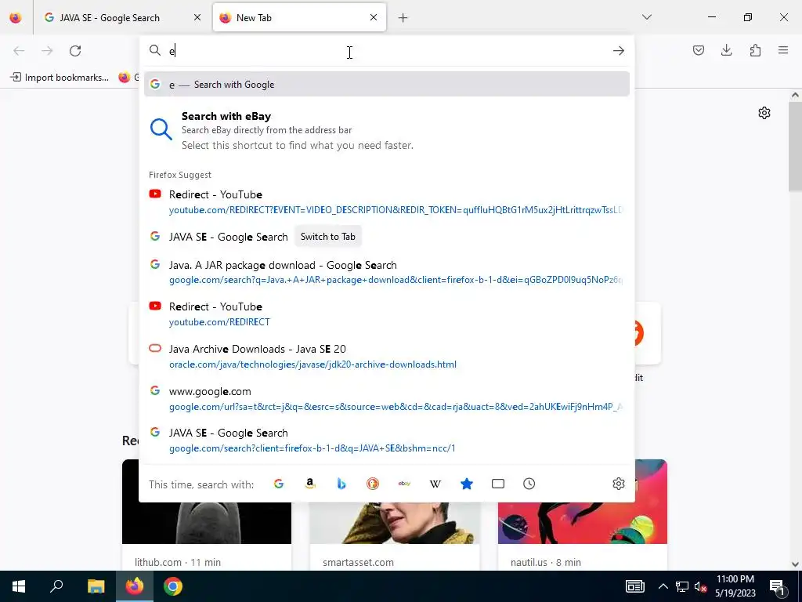This screenshot has width=802, height=602.
Task: Search open tabs with the tabs icon
Action: [x=497, y=484]
